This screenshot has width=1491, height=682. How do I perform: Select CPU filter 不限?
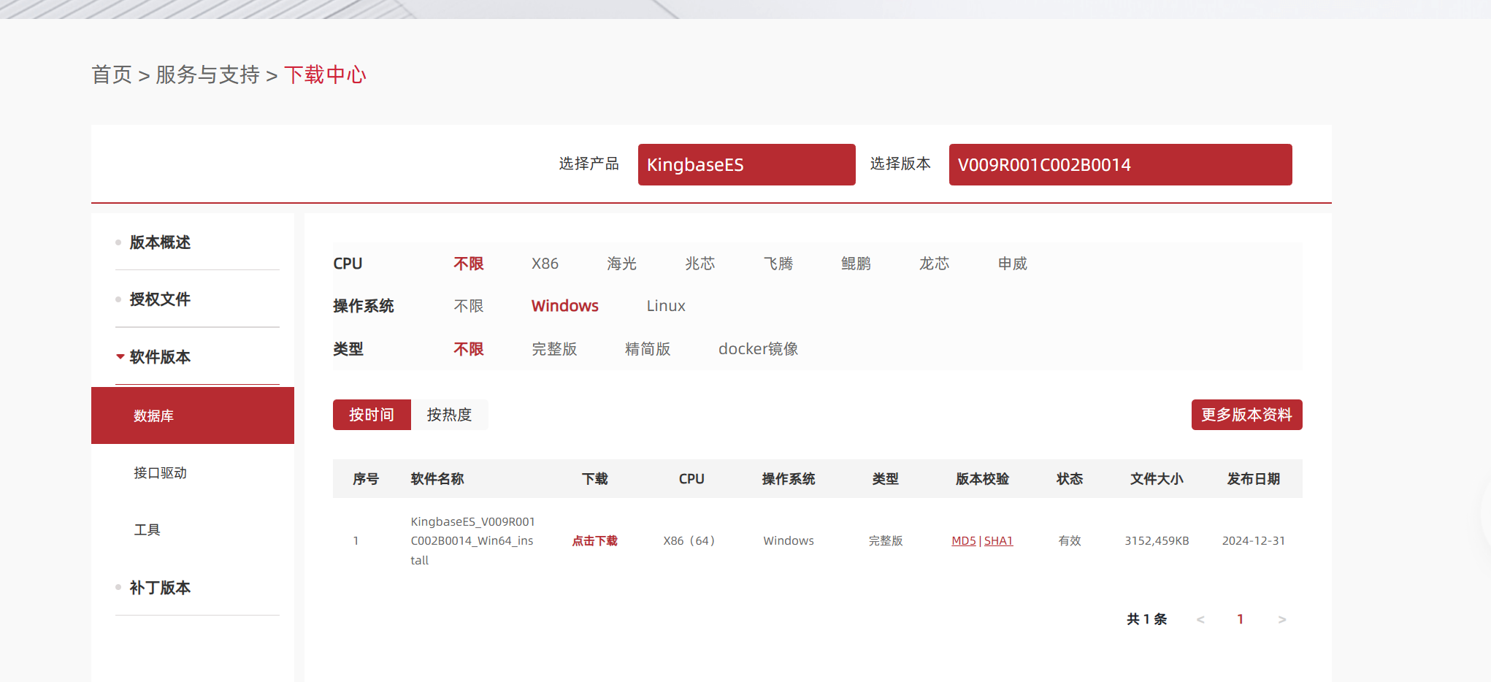[x=469, y=264]
